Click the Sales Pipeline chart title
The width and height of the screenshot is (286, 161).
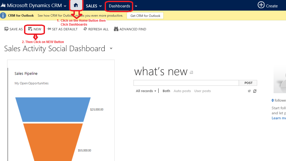(x=26, y=73)
